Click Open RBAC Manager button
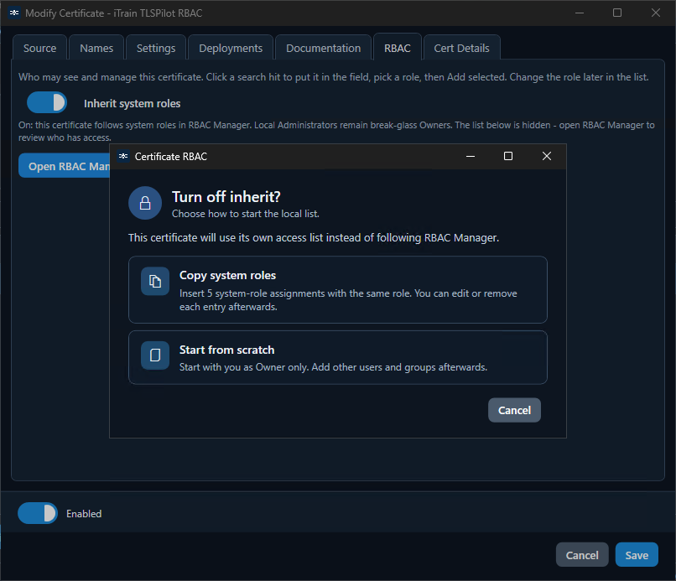Image resolution: width=676 pixels, height=581 pixels. tap(65, 166)
